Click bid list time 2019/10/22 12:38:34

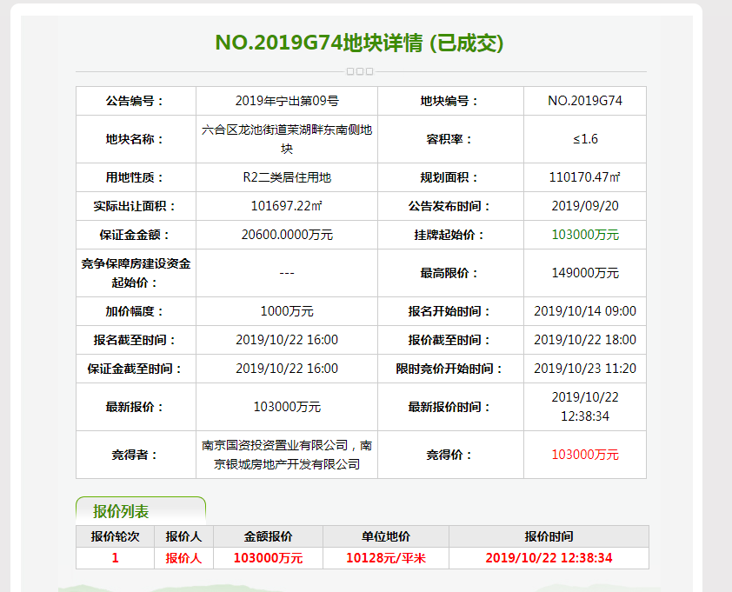tap(549, 558)
